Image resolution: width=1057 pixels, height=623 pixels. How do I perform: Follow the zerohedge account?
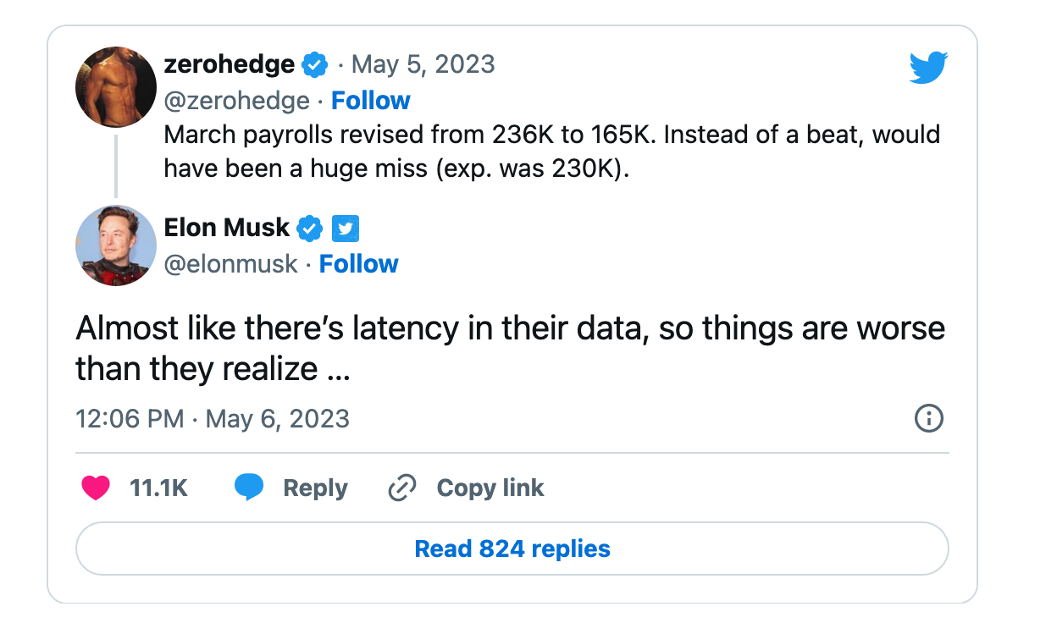click(370, 101)
